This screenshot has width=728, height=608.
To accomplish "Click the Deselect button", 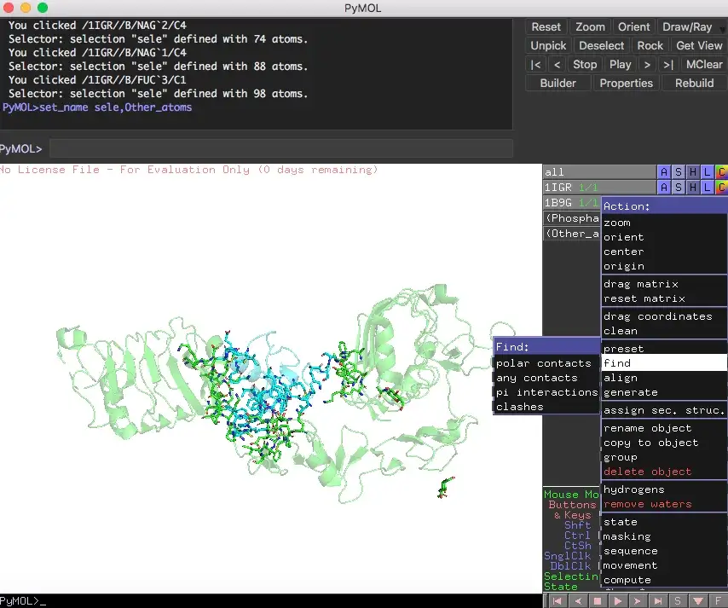I will coord(601,45).
